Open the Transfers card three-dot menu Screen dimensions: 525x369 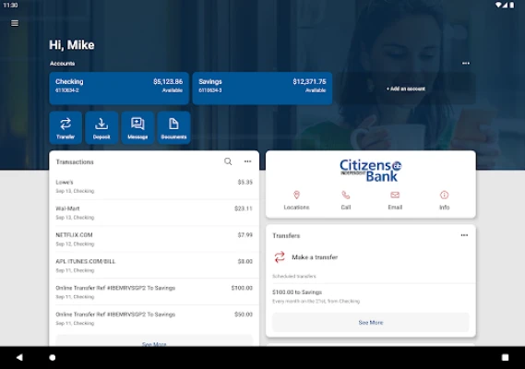pos(464,235)
